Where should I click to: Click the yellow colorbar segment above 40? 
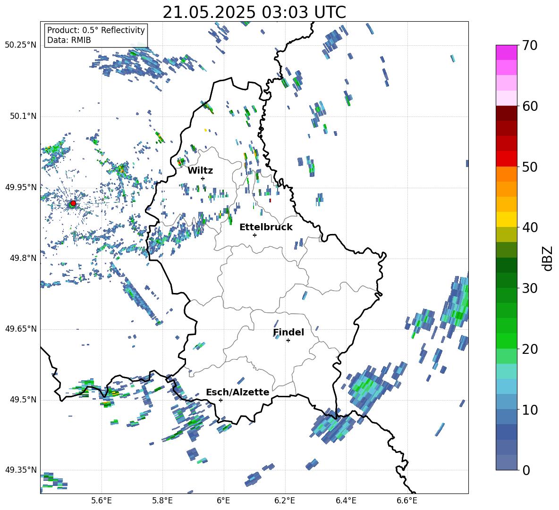(x=506, y=219)
